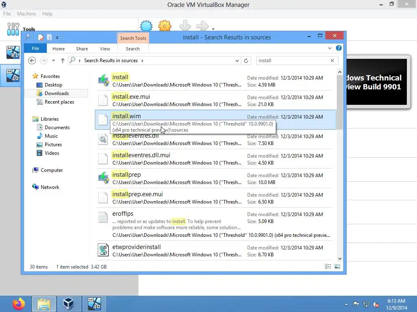Click the Explorer Help question mark icon
Image resolution: width=417 pixels, height=312 pixels.
click(x=338, y=48)
